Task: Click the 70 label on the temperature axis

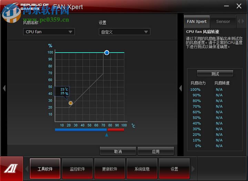Action: pyautogui.click(x=103, y=125)
